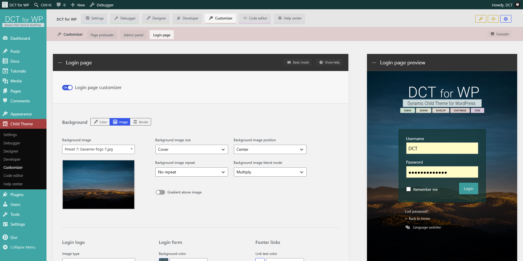
Task: Open Posts in the sidebar
Action: tap(23, 51)
